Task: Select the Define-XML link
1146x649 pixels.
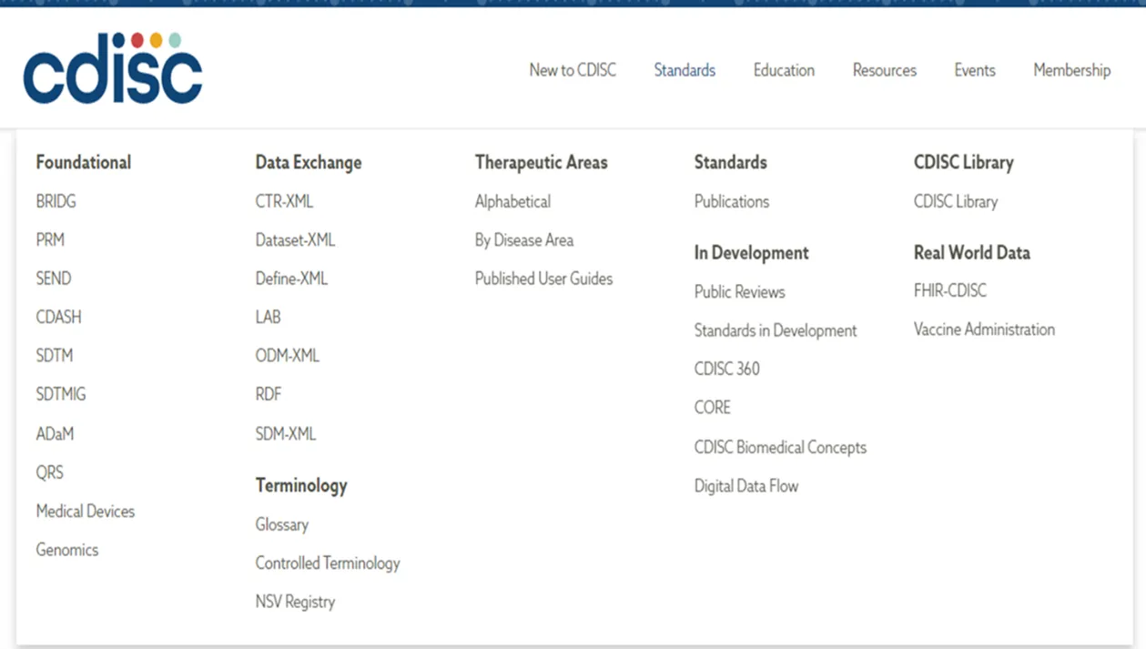Action: (x=291, y=279)
